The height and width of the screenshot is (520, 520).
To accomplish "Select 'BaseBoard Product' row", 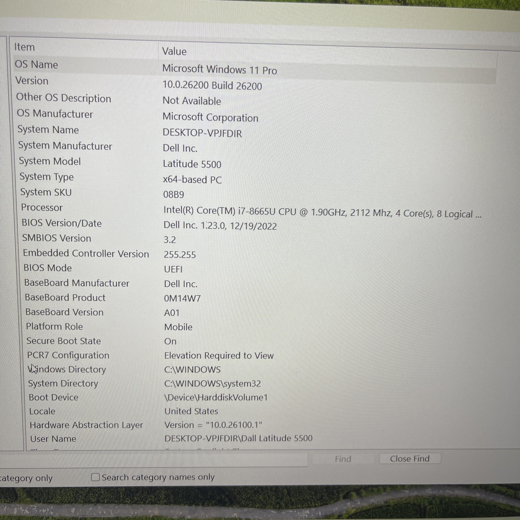I will [x=65, y=297].
